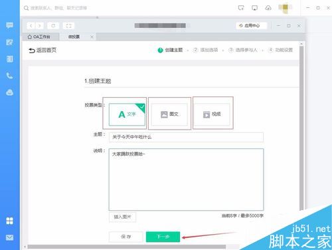This screenshot has width=332, height=250.
Task: Click the 主题 subject input field
Action: pyautogui.click(x=186, y=137)
